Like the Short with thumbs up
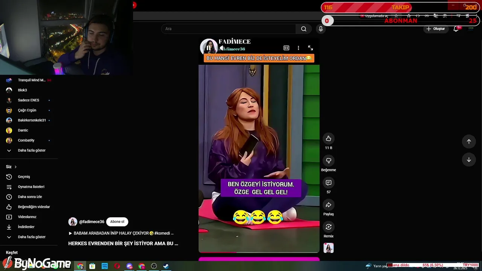This screenshot has width=482, height=271. point(328,139)
